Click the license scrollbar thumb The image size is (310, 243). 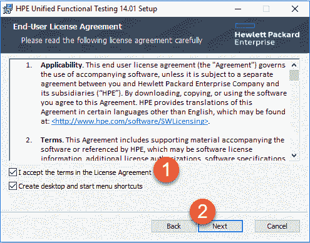(294, 76)
